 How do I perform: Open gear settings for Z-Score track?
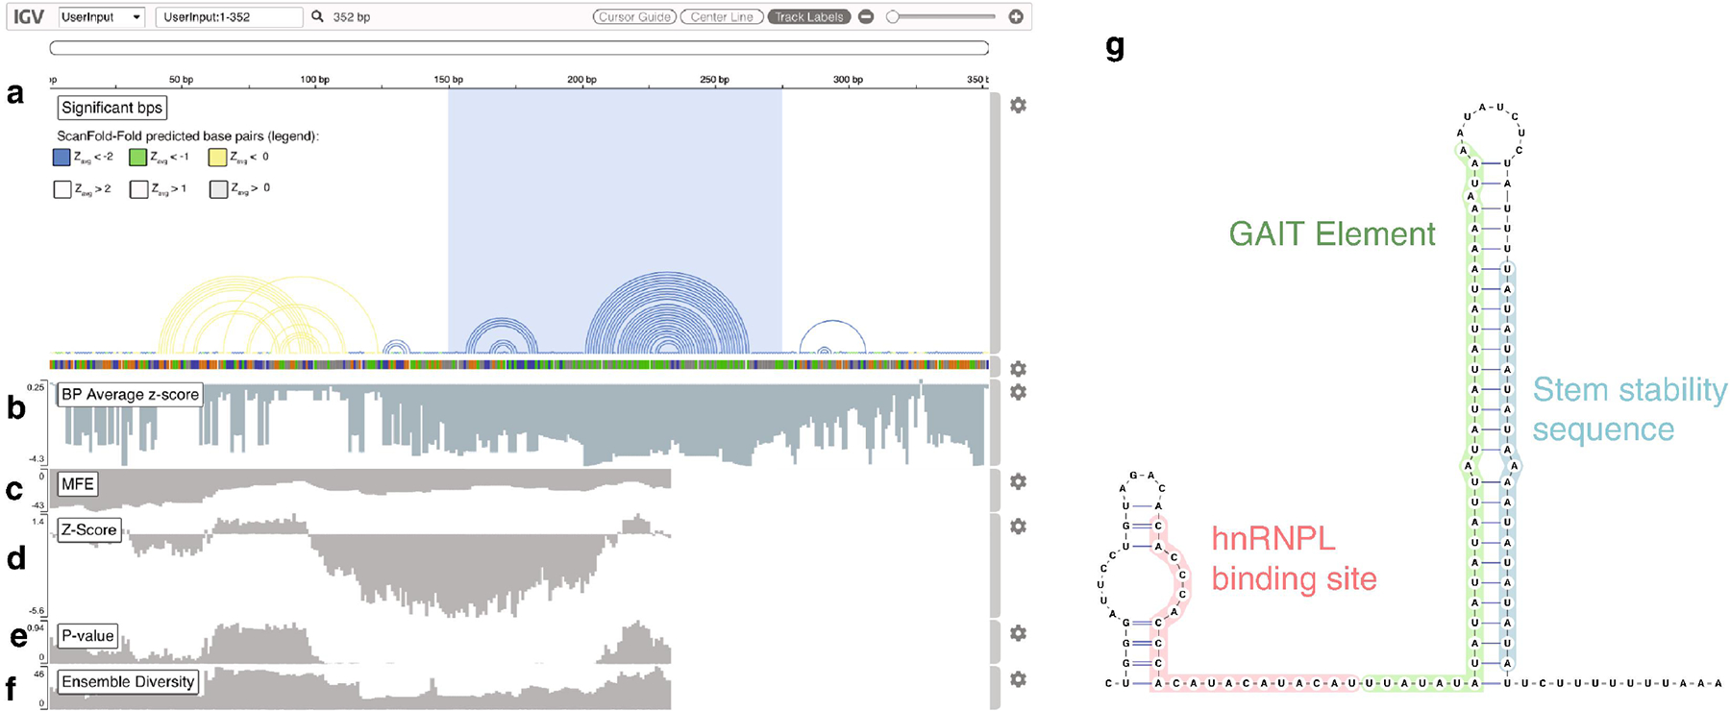coord(1018,527)
